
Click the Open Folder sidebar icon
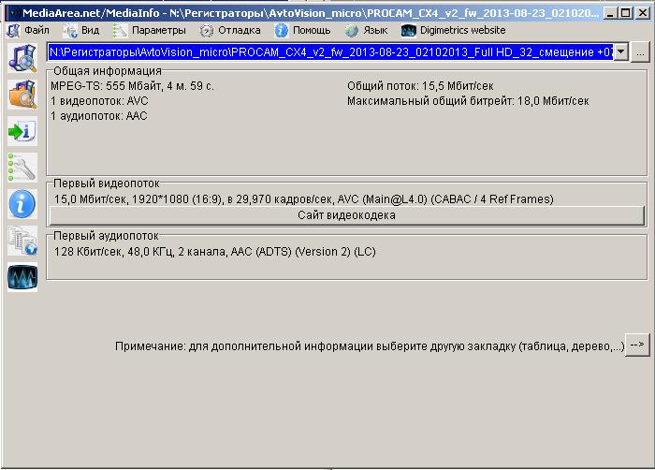pyautogui.click(x=22, y=94)
